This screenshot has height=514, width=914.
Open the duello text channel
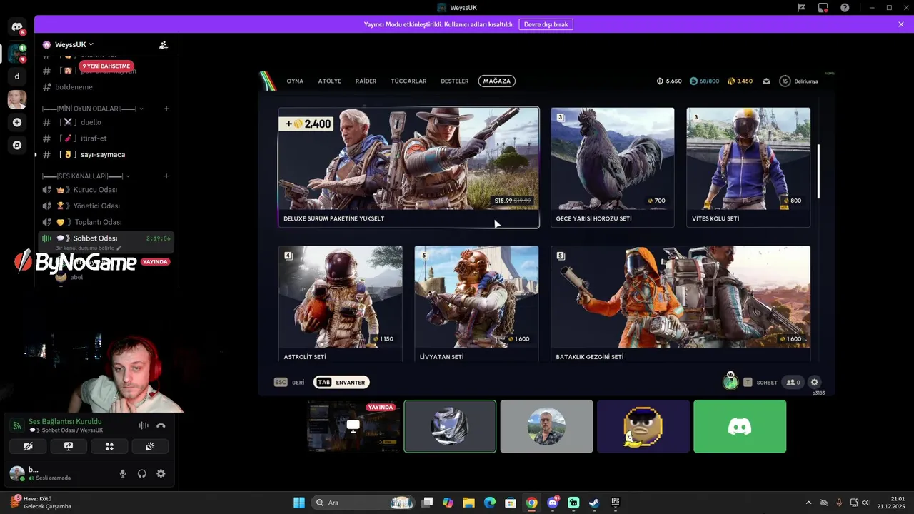pyautogui.click(x=106, y=122)
